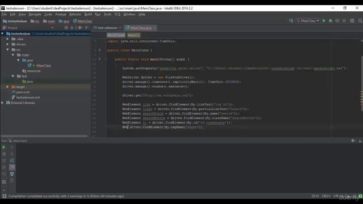Open the File menu
The height and width of the screenshot is (204, 363).
[4, 14]
